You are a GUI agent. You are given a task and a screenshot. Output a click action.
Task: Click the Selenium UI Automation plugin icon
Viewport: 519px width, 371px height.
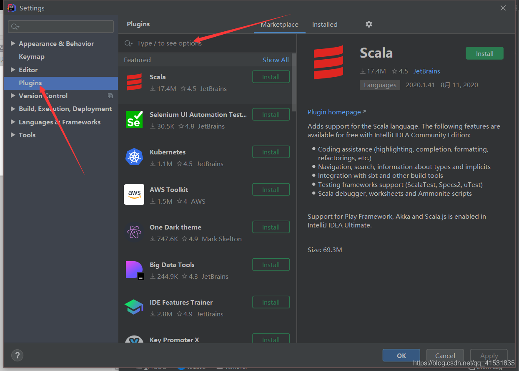pos(134,119)
